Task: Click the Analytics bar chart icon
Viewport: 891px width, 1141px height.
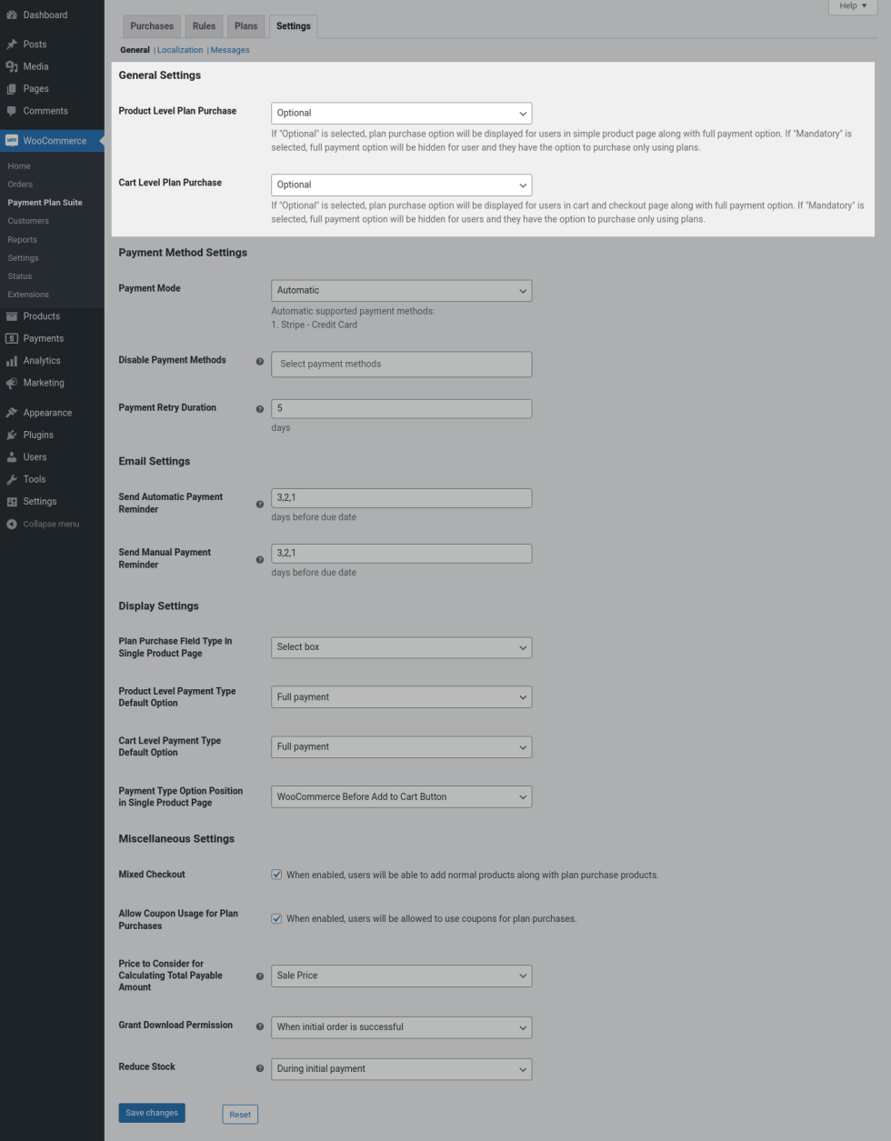Action: (x=12, y=361)
